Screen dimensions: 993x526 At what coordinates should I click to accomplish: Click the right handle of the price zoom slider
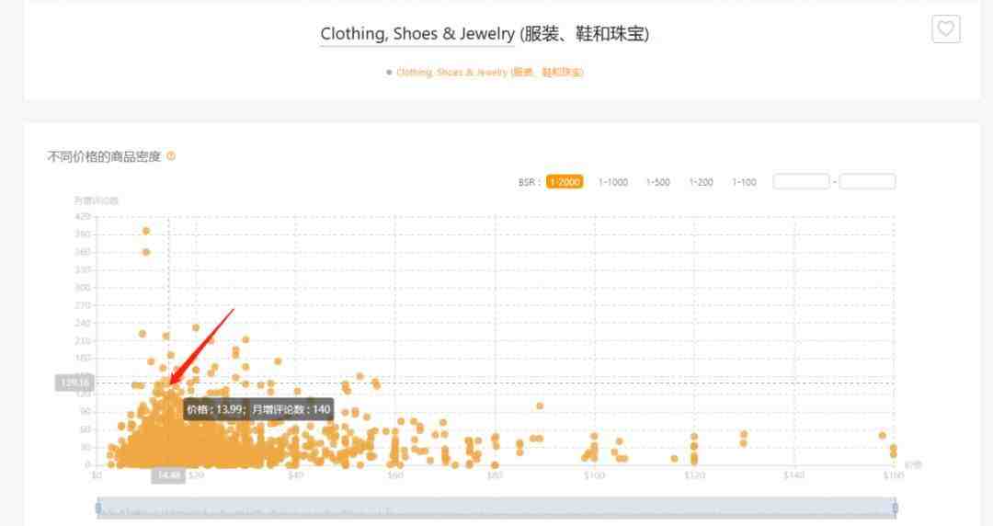click(895, 508)
